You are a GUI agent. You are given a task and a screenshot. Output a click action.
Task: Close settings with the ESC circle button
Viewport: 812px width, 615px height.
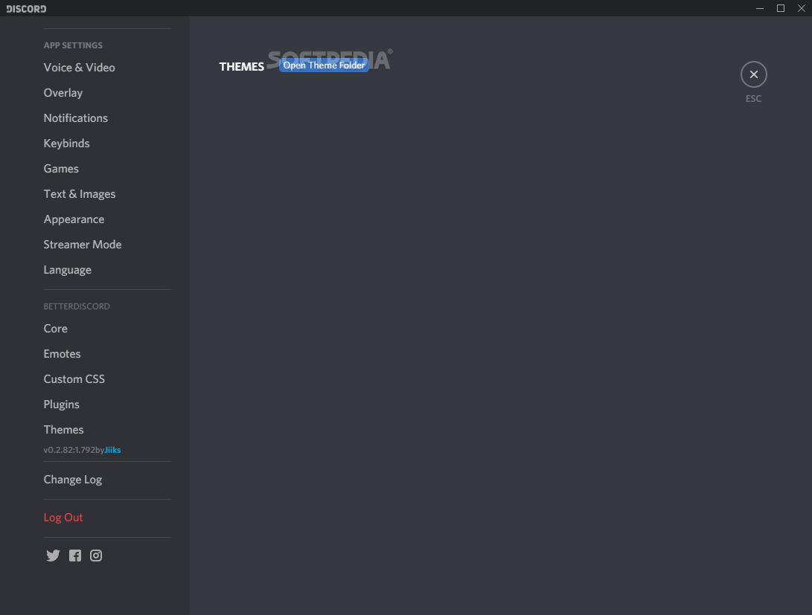pos(753,74)
